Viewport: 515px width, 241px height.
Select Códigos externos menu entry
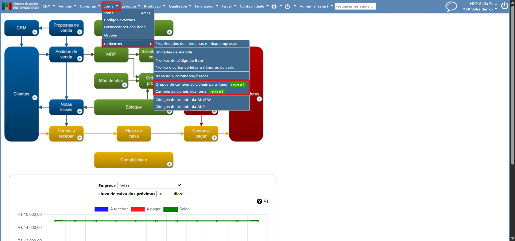(128, 20)
